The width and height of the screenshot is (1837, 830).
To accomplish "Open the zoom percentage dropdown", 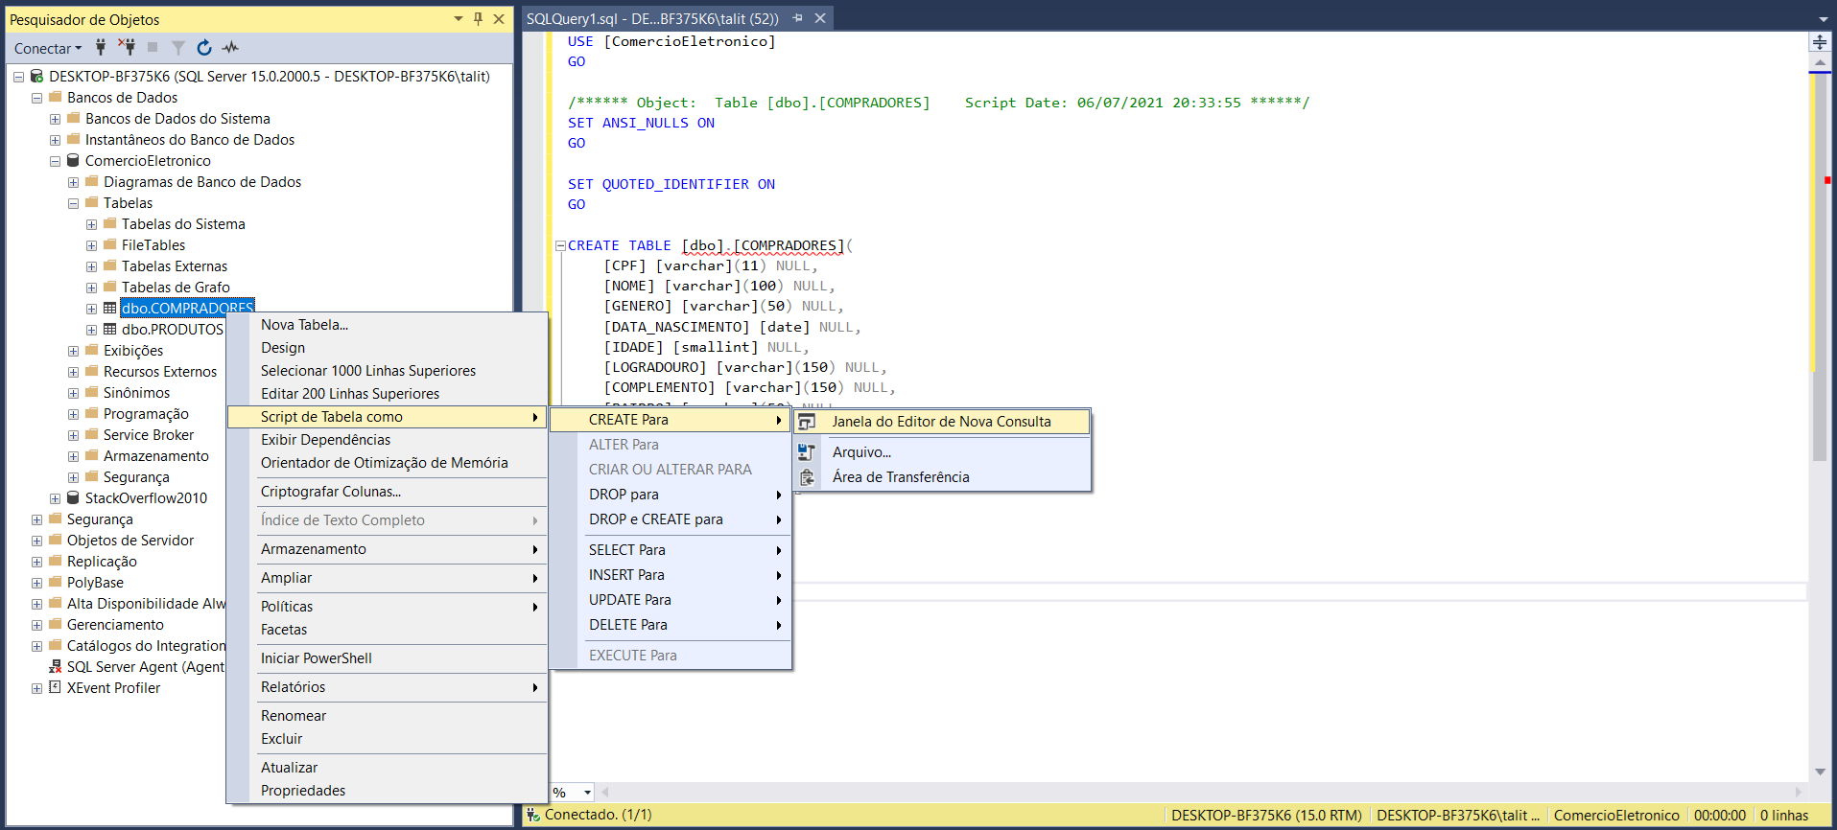I will click(587, 793).
